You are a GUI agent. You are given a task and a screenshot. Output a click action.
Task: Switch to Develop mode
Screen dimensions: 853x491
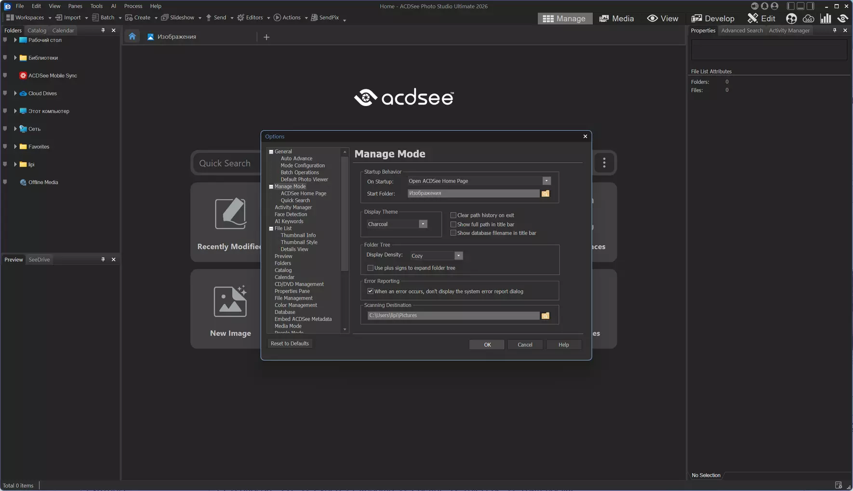713,18
